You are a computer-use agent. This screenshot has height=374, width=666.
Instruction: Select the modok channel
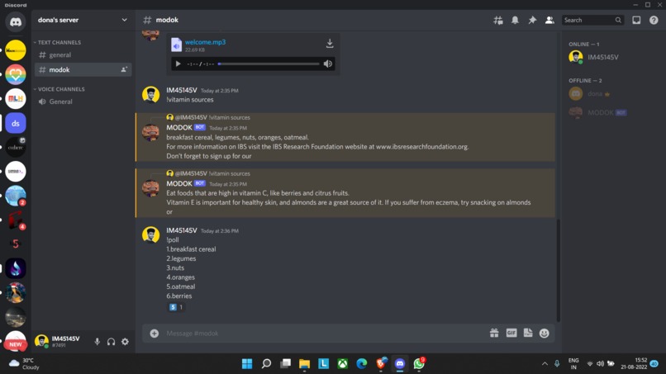[83, 69]
